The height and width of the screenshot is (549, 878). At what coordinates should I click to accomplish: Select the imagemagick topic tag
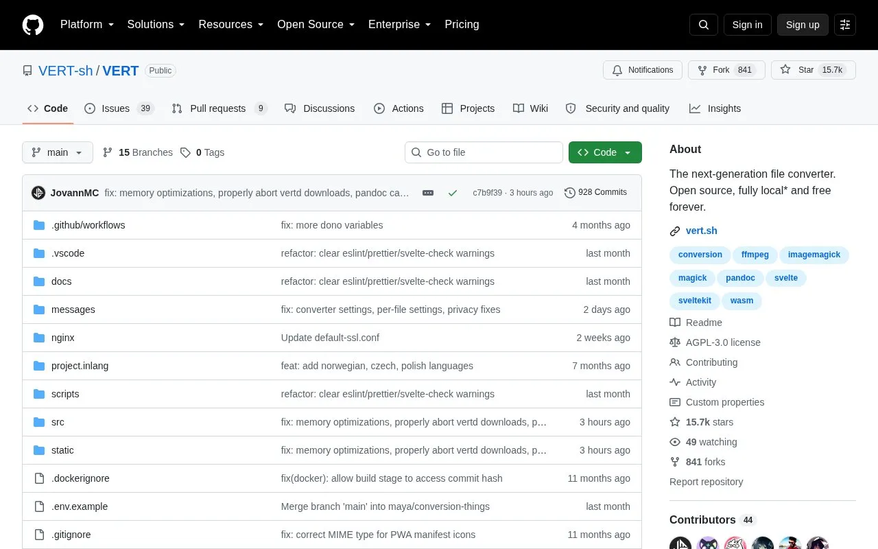(x=814, y=255)
